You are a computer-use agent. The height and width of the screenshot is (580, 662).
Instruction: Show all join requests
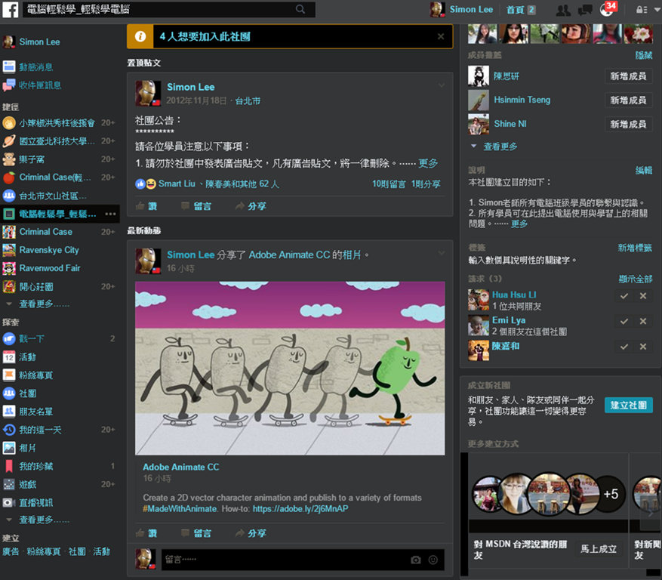[635, 279]
